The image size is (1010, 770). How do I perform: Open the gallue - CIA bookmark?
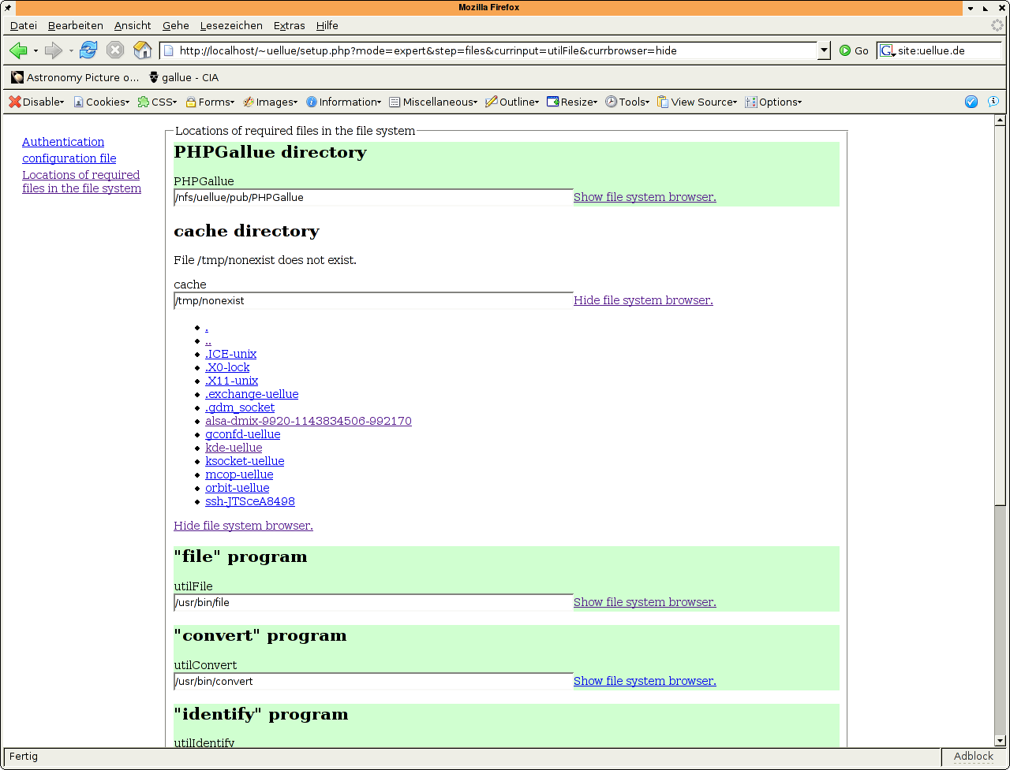182,77
